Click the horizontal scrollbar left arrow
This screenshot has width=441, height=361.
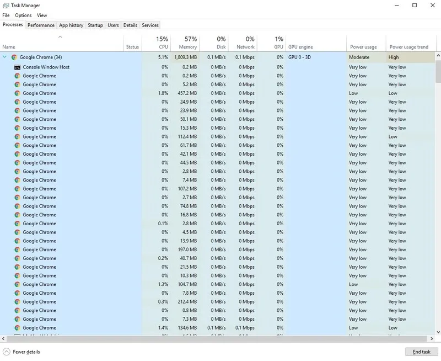click(3, 338)
